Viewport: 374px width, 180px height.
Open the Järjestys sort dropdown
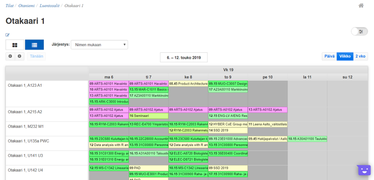[99, 45]
